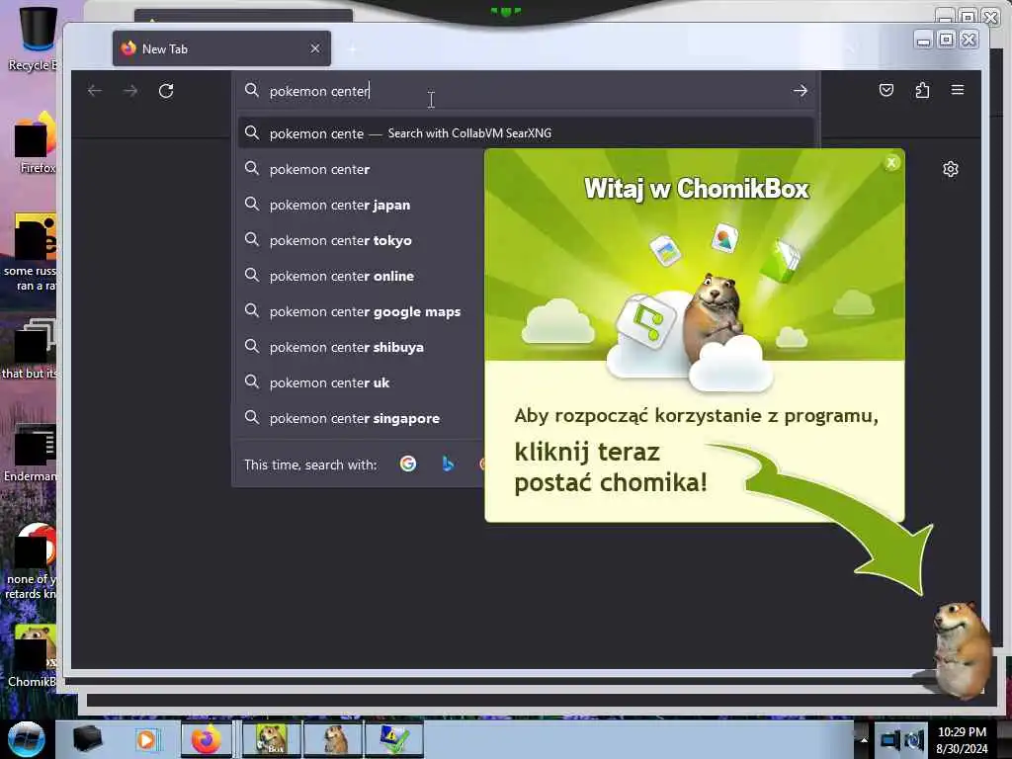Click the volume speaker tray icon
1012x759 pixels.
914,739
